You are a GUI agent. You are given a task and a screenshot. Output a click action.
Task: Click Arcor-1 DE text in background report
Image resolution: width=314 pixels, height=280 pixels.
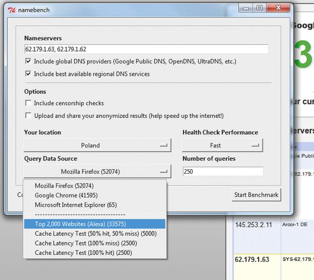294,225
